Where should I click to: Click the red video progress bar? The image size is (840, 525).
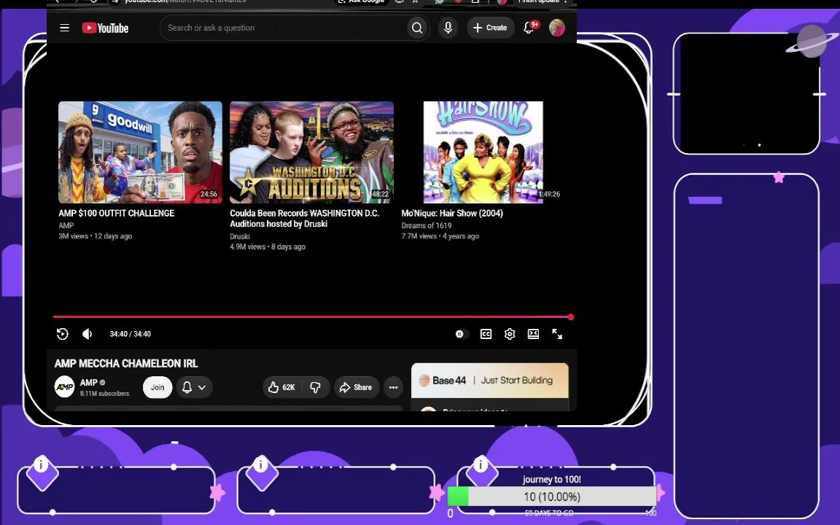pos(312,317)
